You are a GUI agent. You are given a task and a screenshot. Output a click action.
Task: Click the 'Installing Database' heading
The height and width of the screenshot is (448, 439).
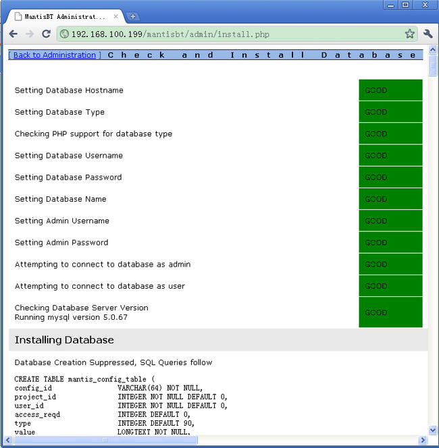64,340
